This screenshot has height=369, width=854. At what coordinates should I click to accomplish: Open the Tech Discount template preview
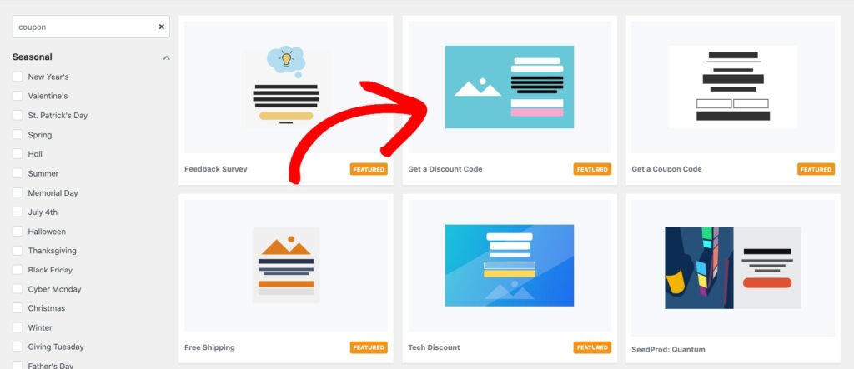(x=510, y=265)
